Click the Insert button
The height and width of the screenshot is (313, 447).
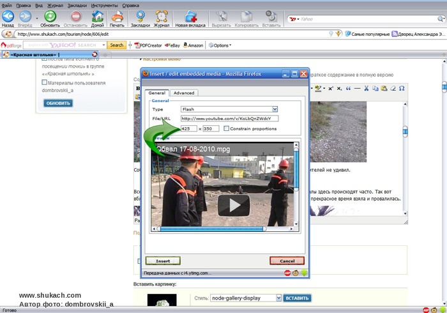click(x=163, y=261)
